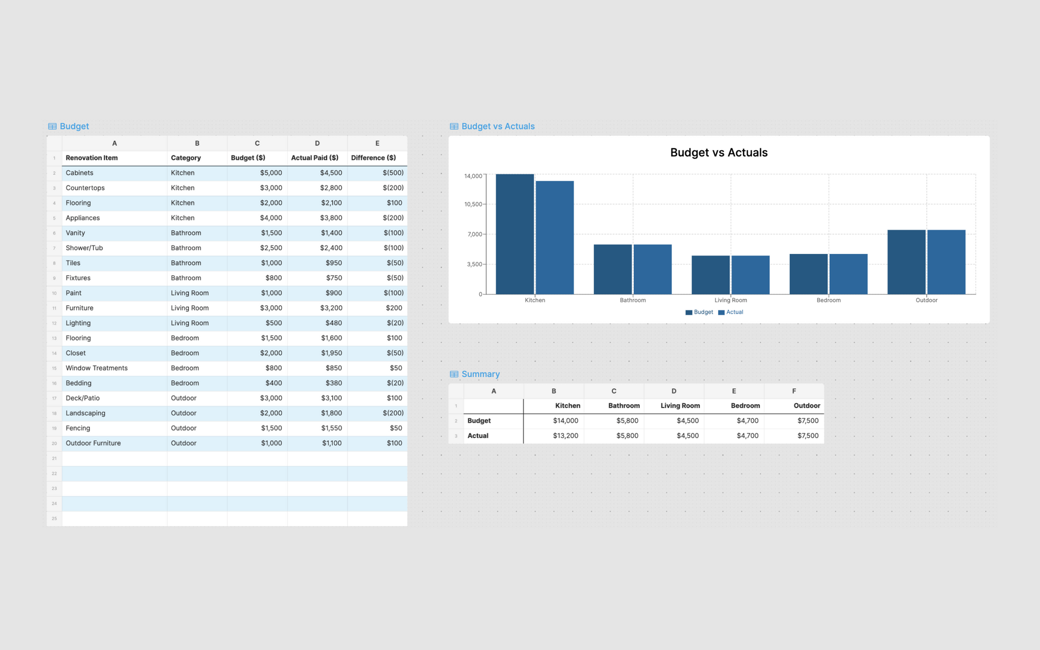Select the 'Bedding' cell
Image resolution: width=1040 pixels, height=650 pixels.
114,383
